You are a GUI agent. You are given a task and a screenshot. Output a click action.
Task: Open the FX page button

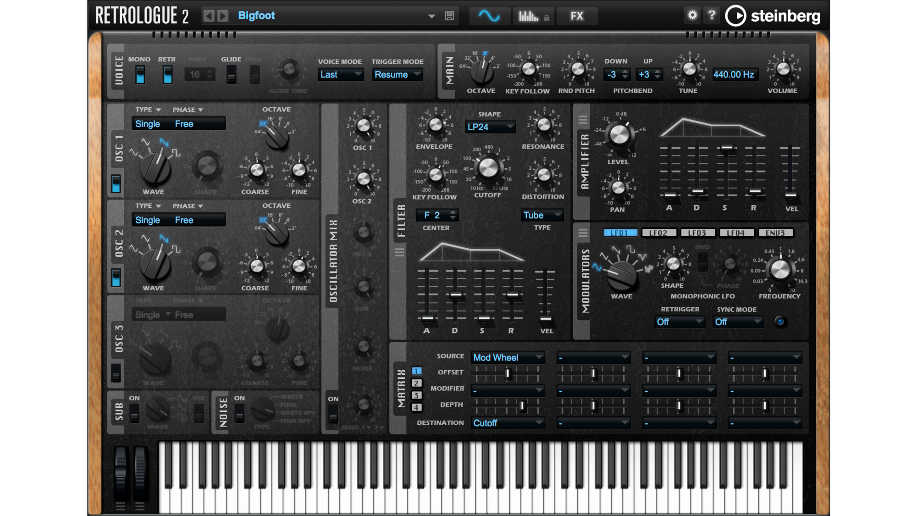pyautogui.click(x=576, y=16)
